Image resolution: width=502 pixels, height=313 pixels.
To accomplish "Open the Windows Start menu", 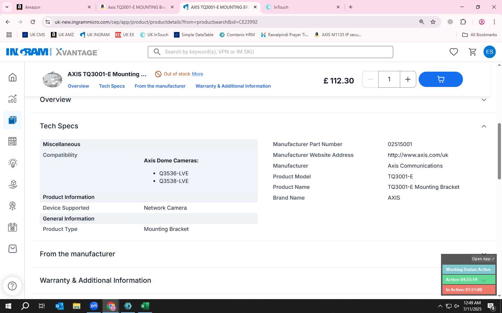I will pyautogui.click(x=8, y=306).
